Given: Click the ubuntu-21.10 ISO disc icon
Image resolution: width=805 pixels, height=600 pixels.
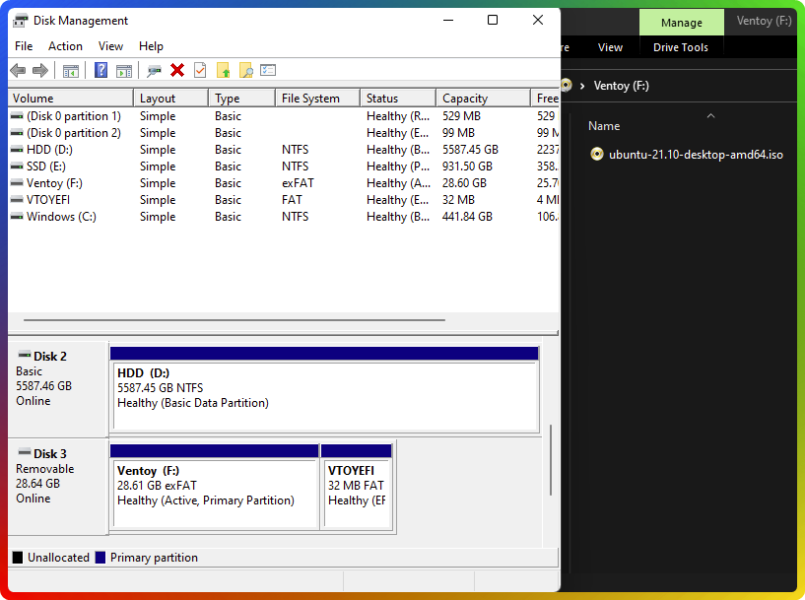Looking at the screenshot, I should [x=597, y=154].
